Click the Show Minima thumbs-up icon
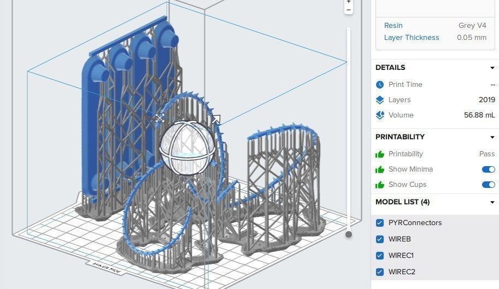499x289 pixels. (380, 169)
